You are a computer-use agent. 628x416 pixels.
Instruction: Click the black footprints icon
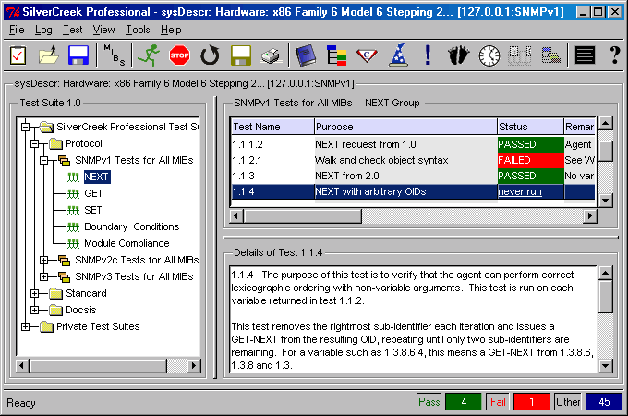459,55
